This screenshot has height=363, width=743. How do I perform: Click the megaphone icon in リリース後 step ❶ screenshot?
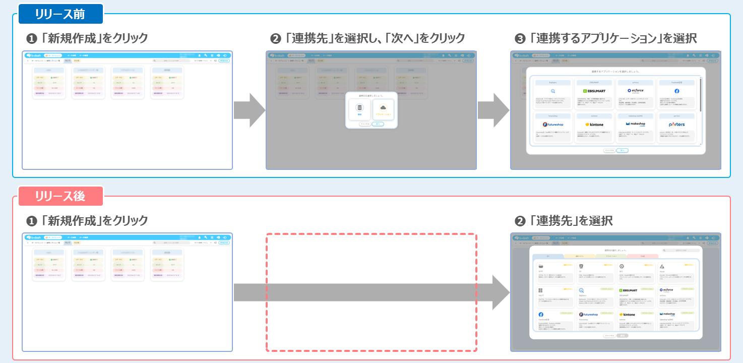tap(218, 238)
